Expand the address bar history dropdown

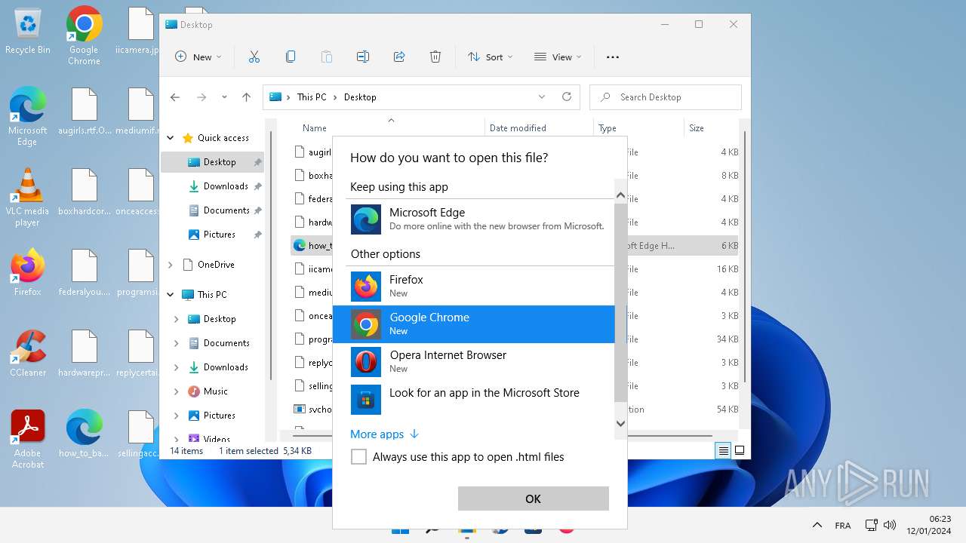(542, 97)
